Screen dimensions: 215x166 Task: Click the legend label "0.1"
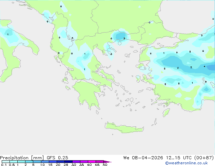click(x=4, y=165)
